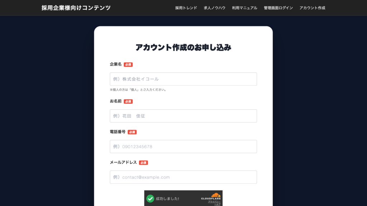Select the 電話番号 phone number field
Viewport: 367px width, 206px height.
[x=183, y=147]
